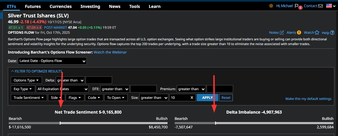Click Make this my default settings link

pos(308,99)
